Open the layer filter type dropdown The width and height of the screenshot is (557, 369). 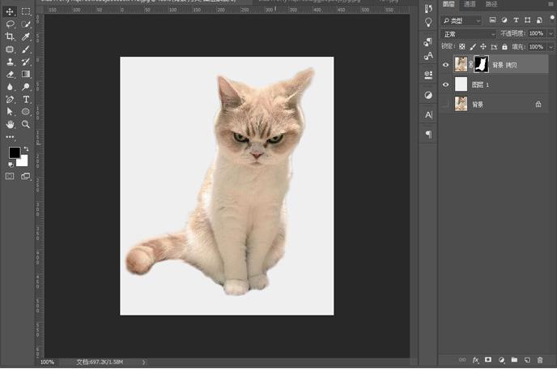pyautogui.click(x=461, y=20)
